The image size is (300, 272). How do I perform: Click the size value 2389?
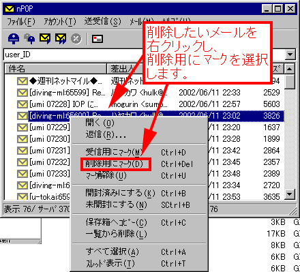(x=271, y=174)
